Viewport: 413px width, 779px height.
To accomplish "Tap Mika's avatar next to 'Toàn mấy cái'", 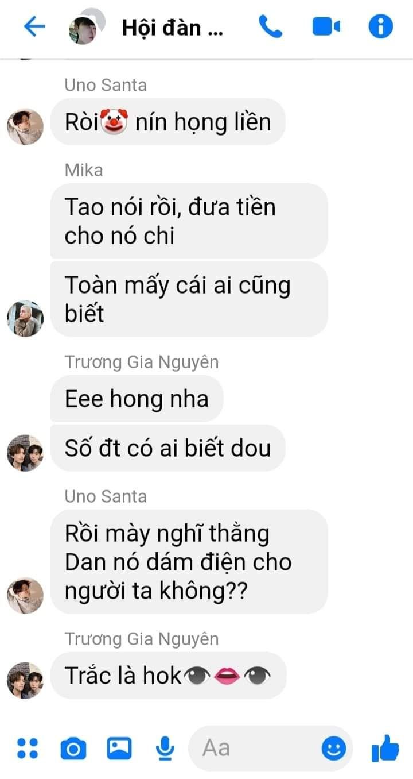I will [x=25, y=318].
